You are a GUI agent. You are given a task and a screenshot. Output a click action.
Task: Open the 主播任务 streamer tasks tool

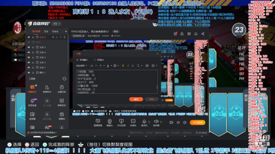click(62, 89)
